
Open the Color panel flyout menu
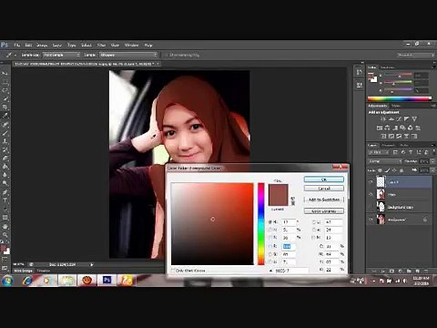point(433,67)
